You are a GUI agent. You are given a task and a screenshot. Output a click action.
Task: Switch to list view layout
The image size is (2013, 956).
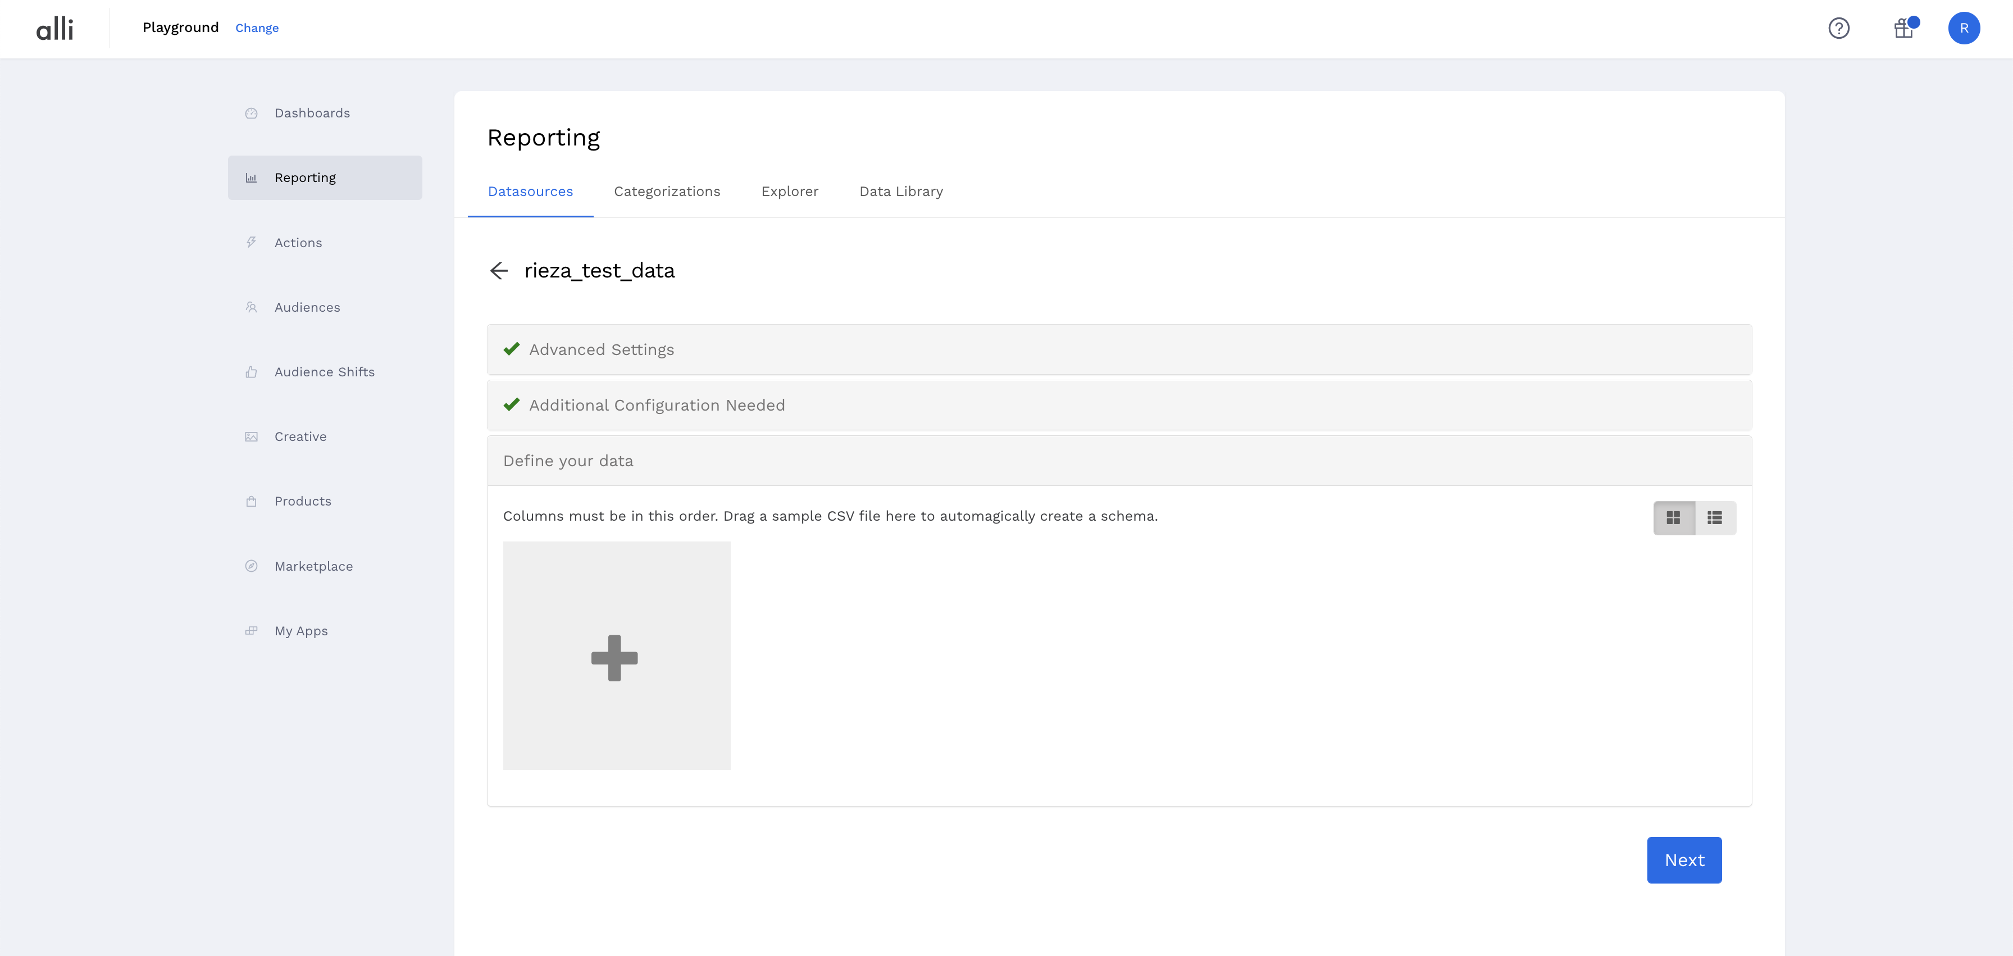pyautogui.click(x=1715, y=517)
